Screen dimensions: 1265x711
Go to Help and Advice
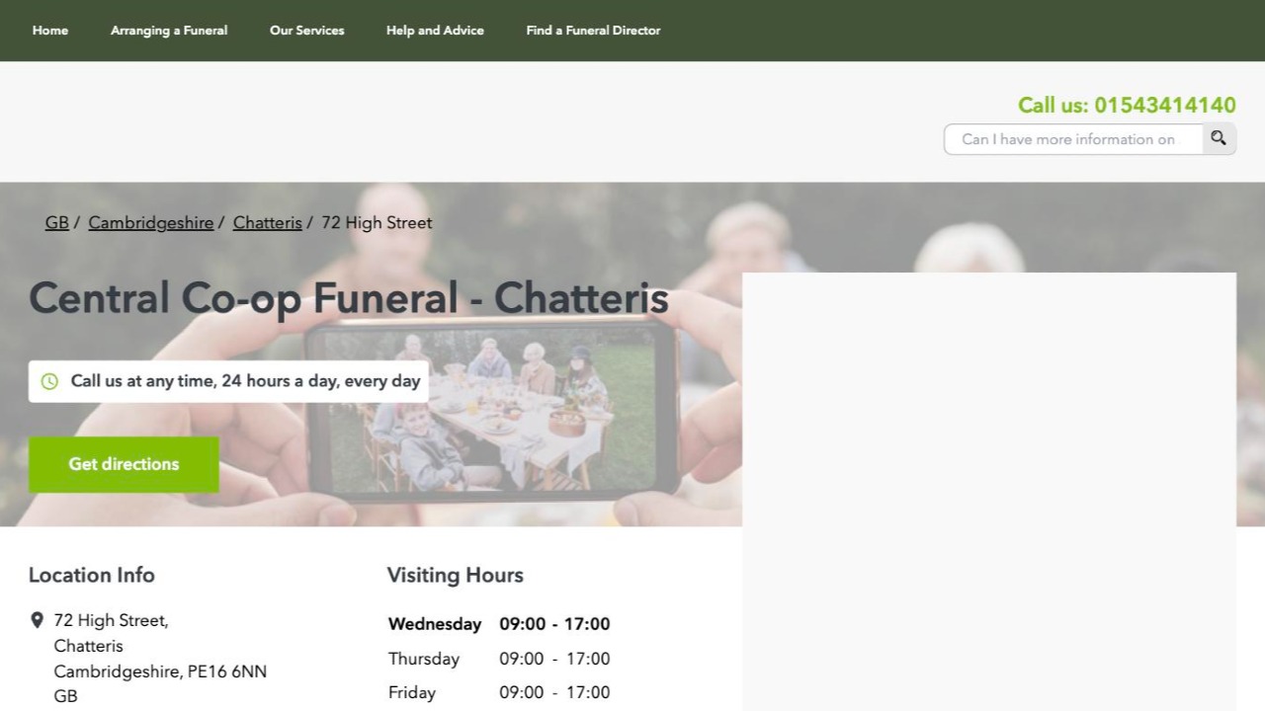click(435, 31)
